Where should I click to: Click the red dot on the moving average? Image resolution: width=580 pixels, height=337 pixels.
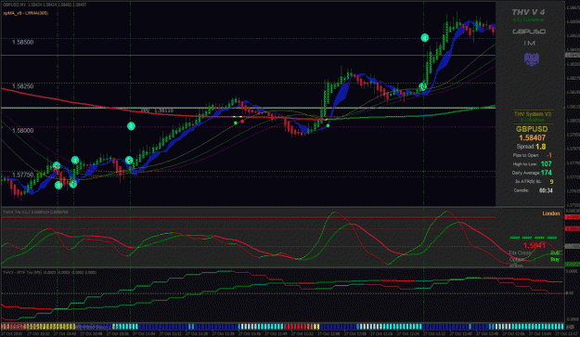pyautogui.click(x=242, y=122)
